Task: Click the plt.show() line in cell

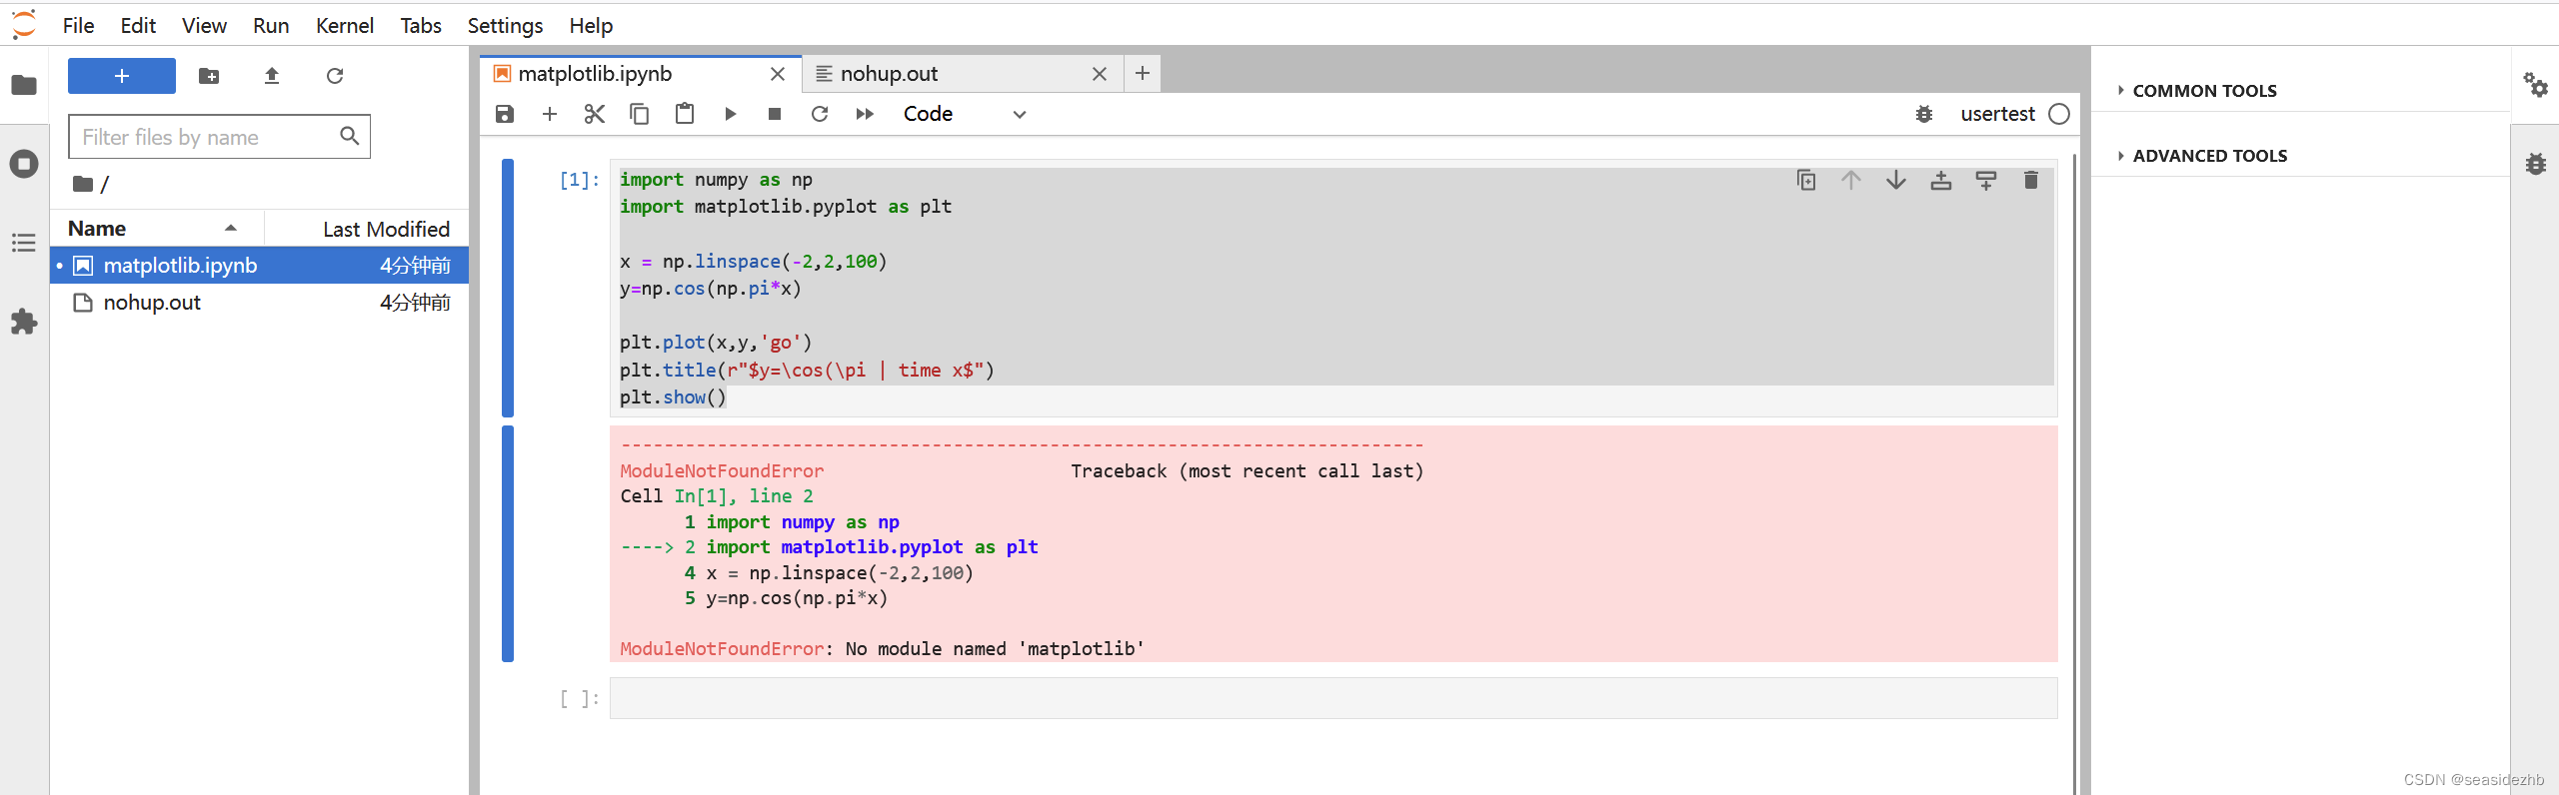Action: point(673,397)
